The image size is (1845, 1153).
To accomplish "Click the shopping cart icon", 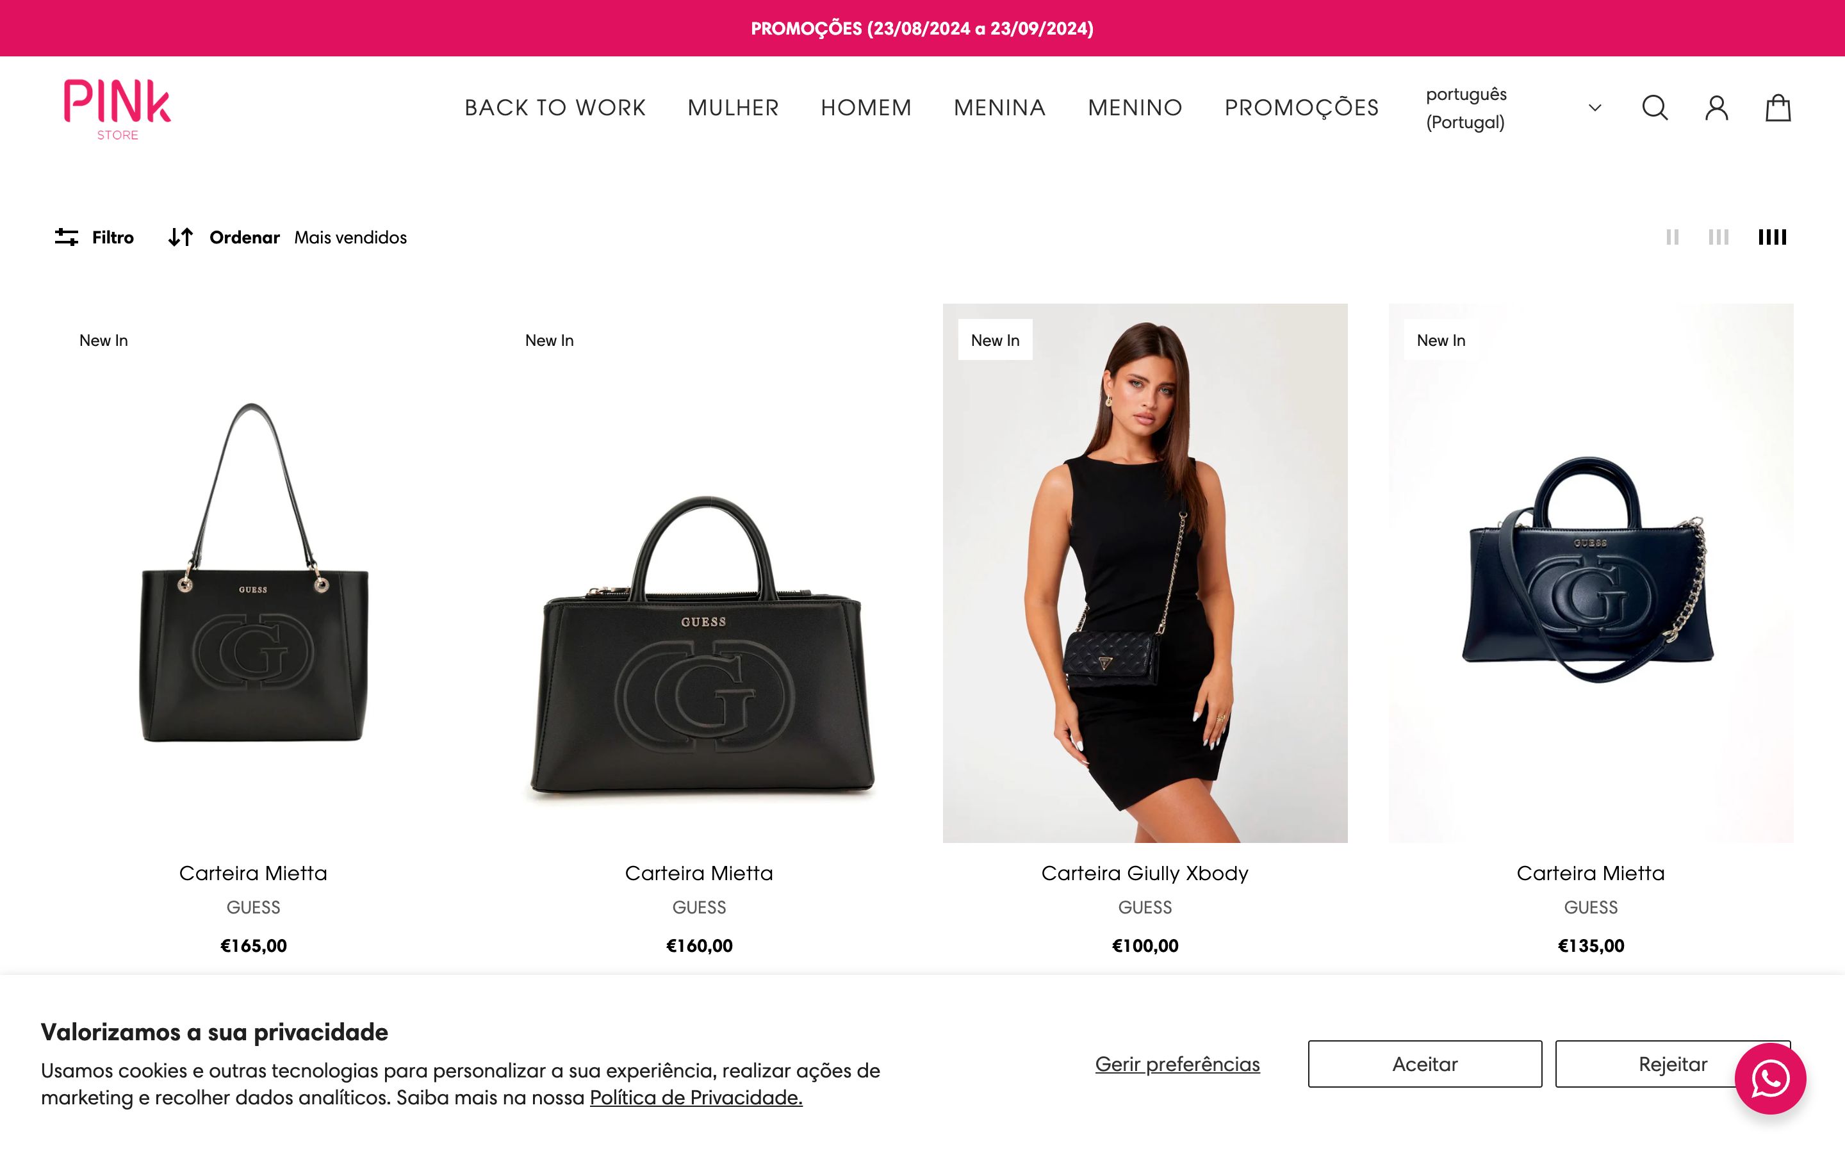I will [x=1780, y=108].
